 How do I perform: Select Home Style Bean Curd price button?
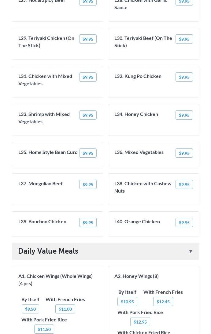click(x=88, y=153)
